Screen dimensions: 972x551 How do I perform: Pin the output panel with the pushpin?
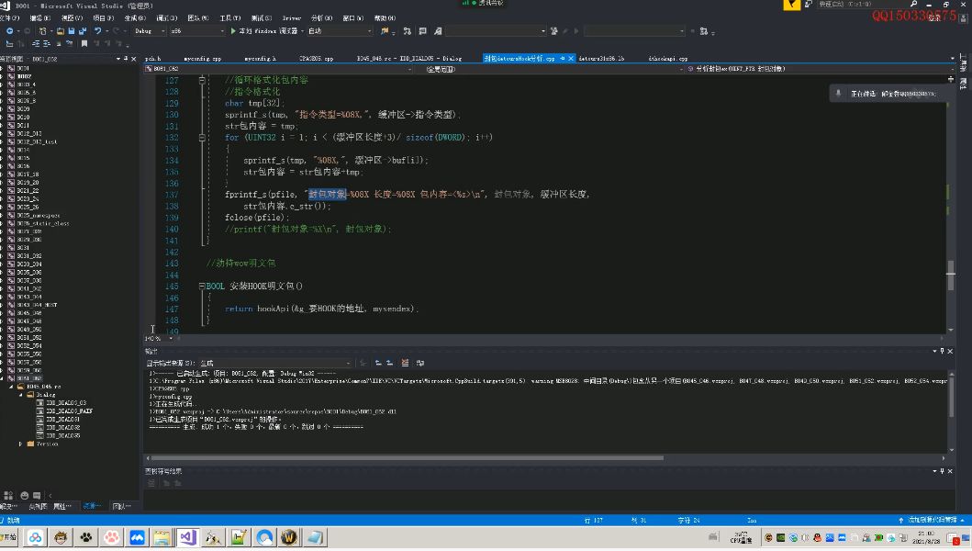(x=943, y=351)
